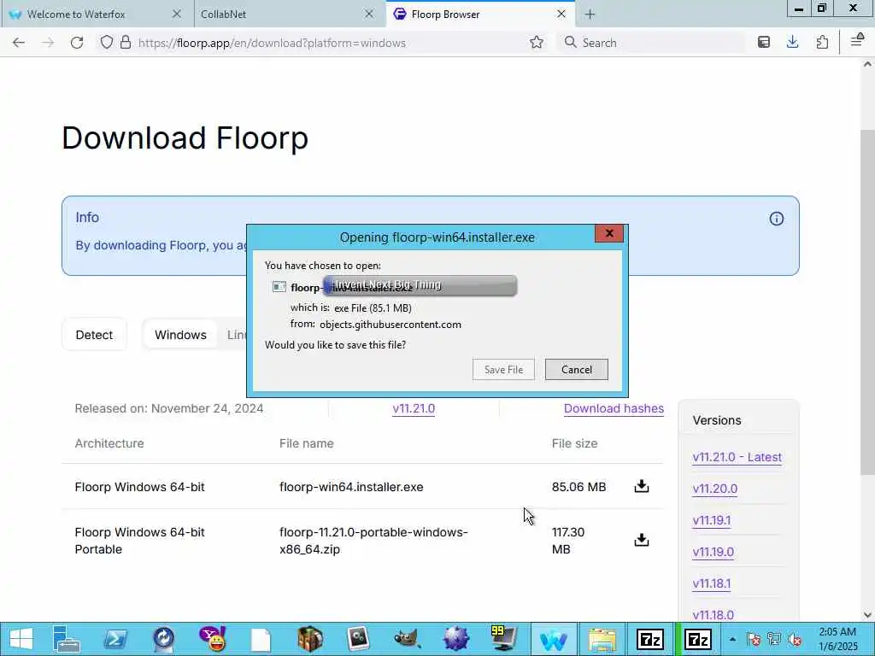Reload the Floorp download page
This screenshot has width=875, height=656.
point(77,43)
